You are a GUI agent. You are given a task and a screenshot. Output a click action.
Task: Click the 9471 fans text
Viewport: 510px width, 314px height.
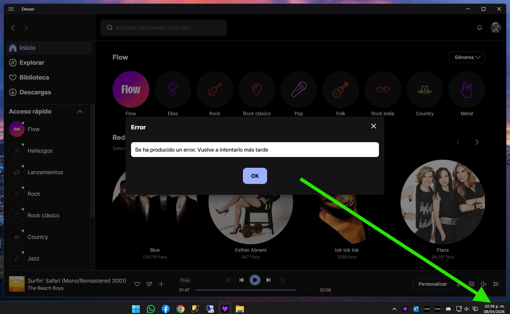pyautogui.click(x=251, y=257)
